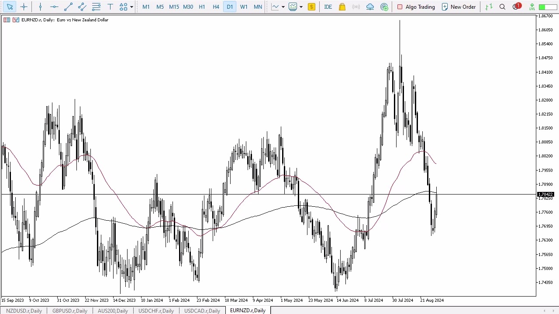Image resolution: width=559 pixels, height=314 pixels.
Task: Open the Market shopping bag icon
Action: (x=342, y=7)
